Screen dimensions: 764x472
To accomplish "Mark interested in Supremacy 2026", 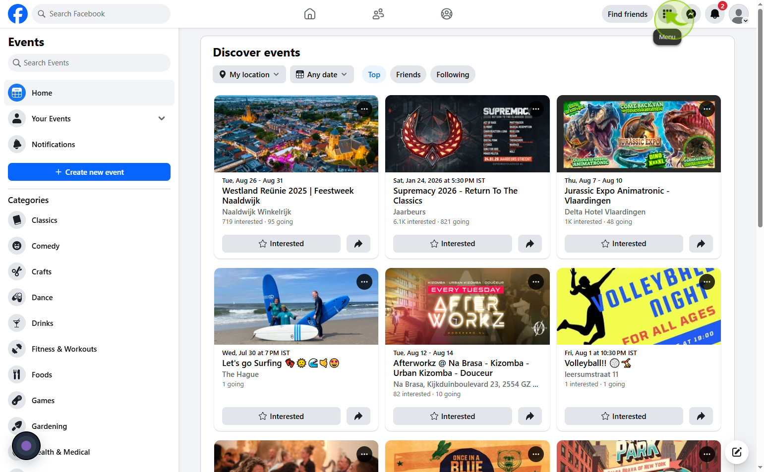I will coord(453,244).
